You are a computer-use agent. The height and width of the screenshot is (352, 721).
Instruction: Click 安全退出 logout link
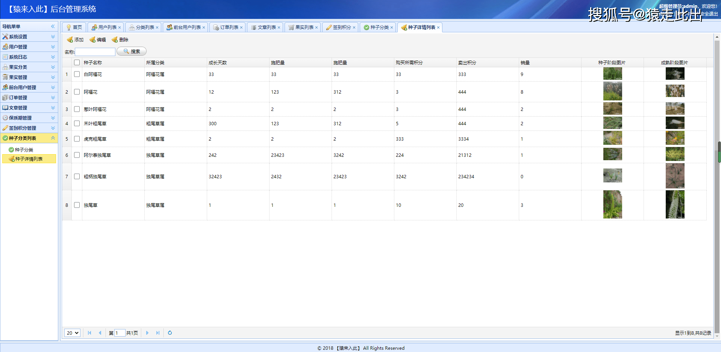click(709, 14)
